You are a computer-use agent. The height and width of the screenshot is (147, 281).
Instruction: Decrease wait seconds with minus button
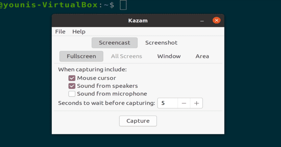tap(184, 103)
